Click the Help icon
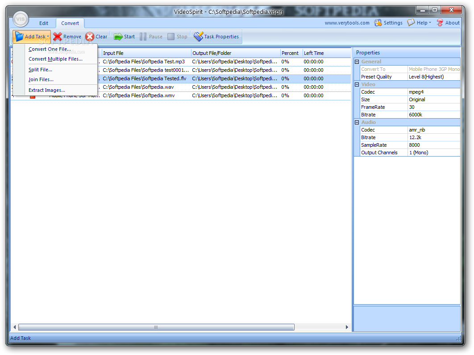This screenshot has height=355, width=474. coord(411,23)
